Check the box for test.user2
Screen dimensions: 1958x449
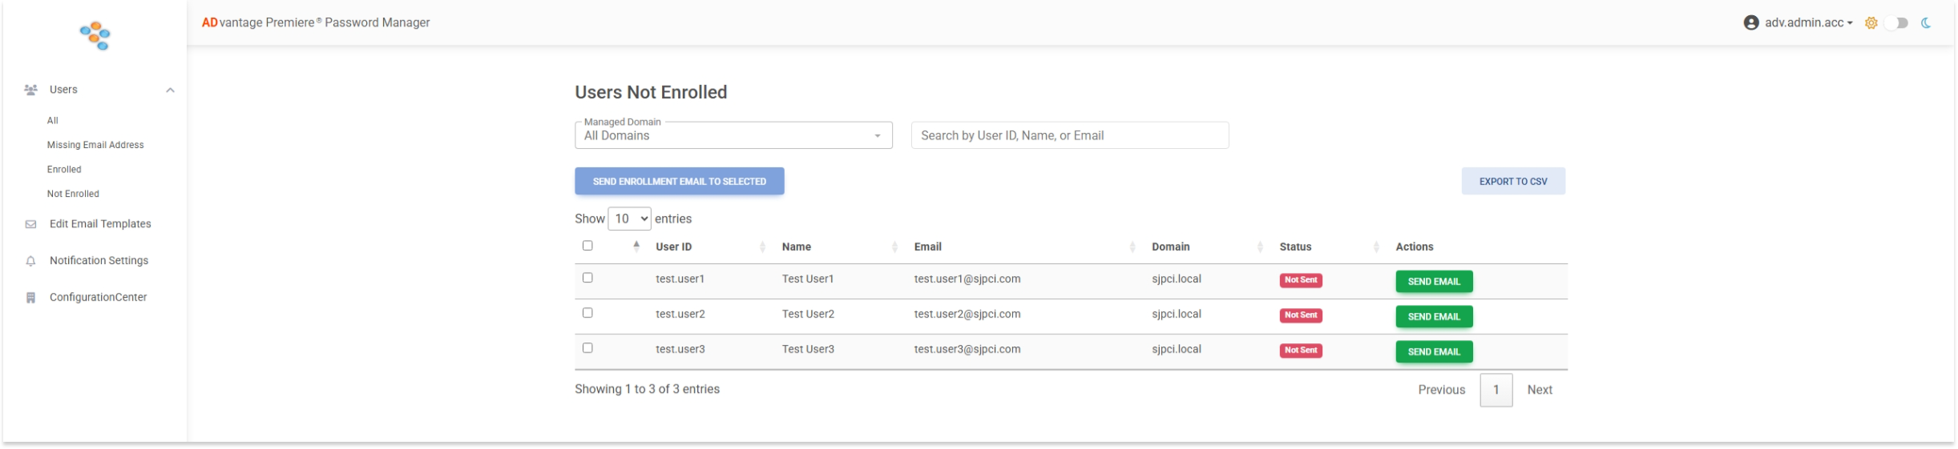[587, 313]
